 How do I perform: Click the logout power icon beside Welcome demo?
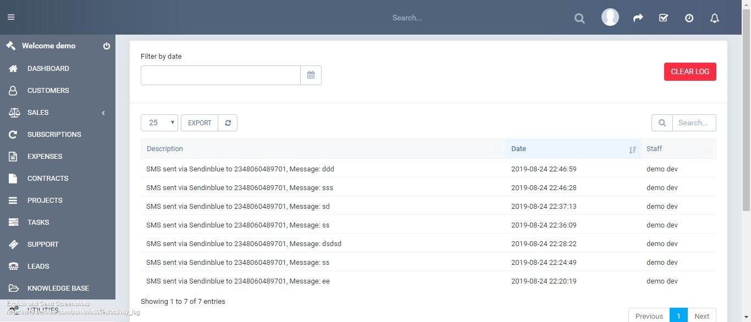click(x=107, y=46)
